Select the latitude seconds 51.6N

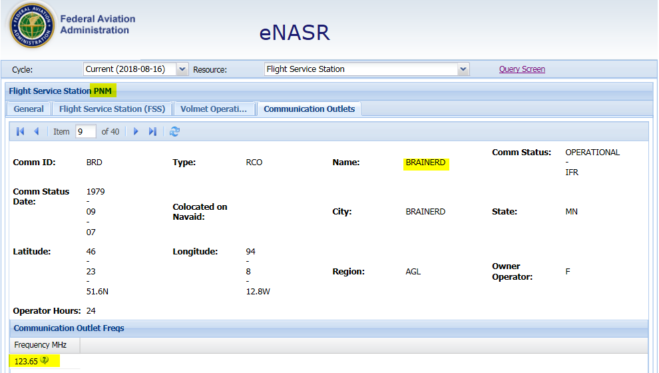click(x=97, y=292)
